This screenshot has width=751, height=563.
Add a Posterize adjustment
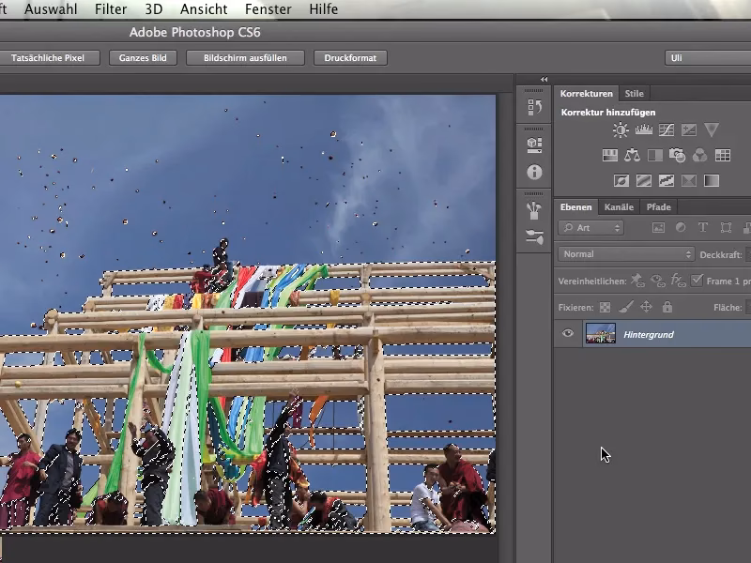pyautogui.click(x=644, y=180)
